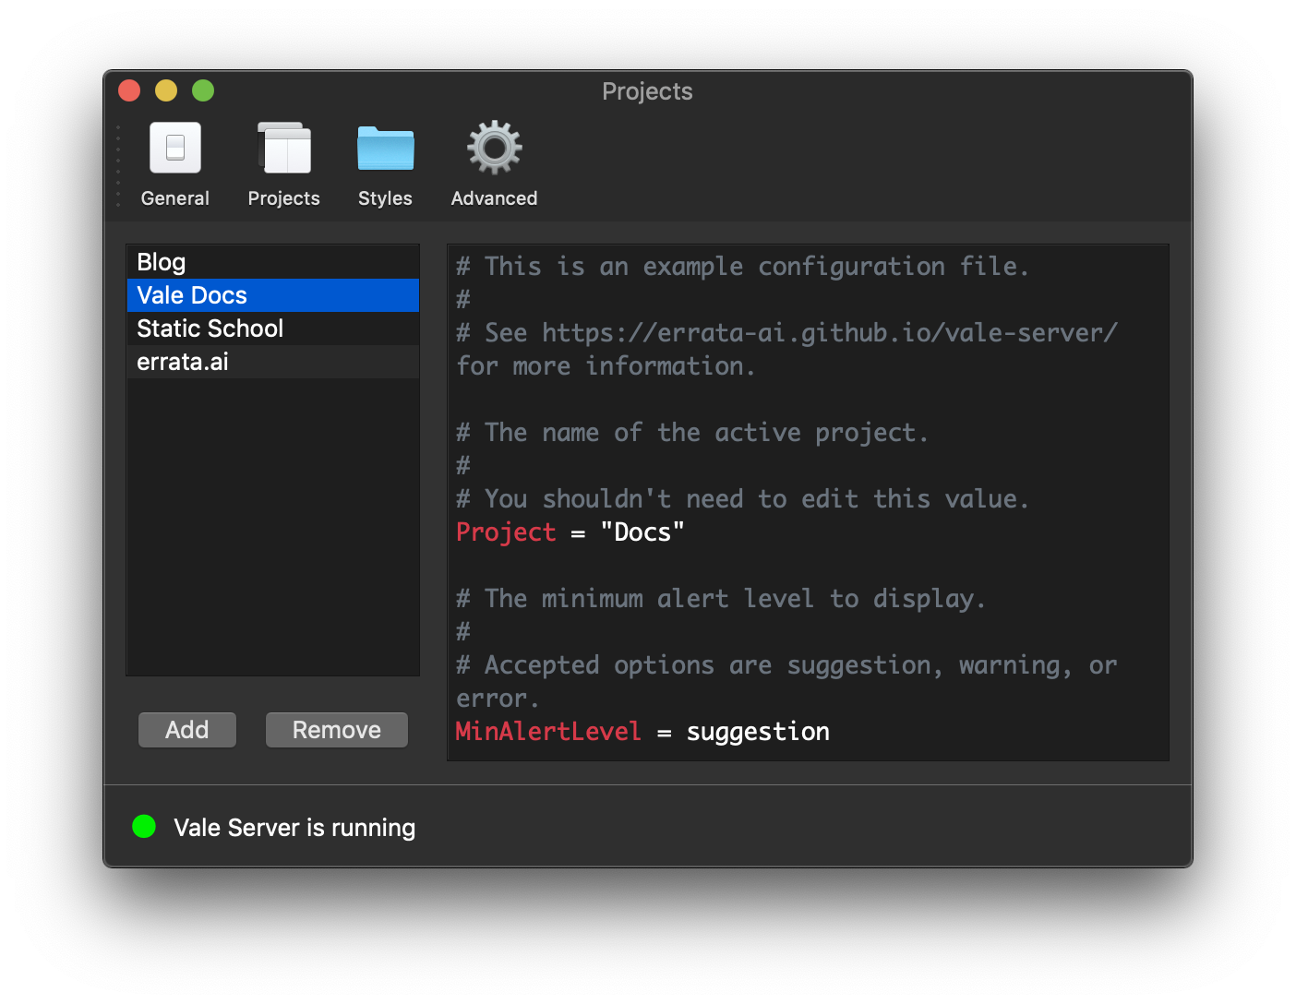This screenshot has height=1004, width=1296.
Task: Add a new project
Action: 187,730
